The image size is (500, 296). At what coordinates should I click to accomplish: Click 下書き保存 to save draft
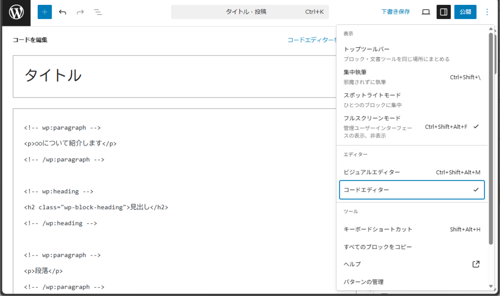click(x=396, y=12)
